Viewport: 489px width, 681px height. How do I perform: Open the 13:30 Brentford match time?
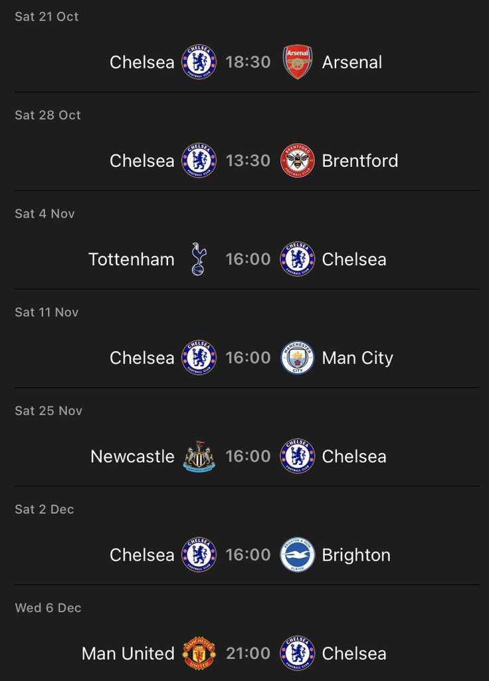coord(248,161)
